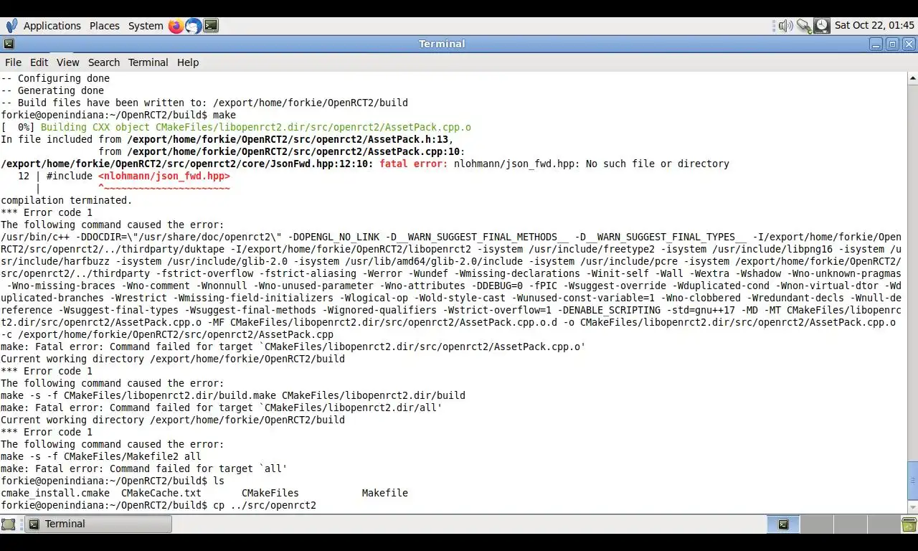This screenshot has width=918, height=551.
Task: Open the View menu in Terminal
Action: [x=67, y=62]
